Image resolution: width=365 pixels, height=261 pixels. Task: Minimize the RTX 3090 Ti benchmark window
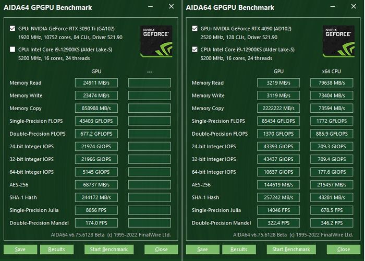[151, 6]
